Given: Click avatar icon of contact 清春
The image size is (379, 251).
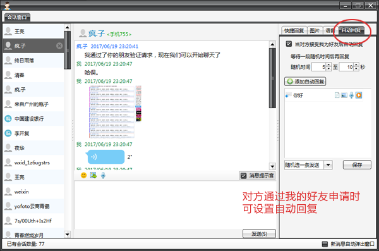Looking at the screenshot, I should coord(8,75).
